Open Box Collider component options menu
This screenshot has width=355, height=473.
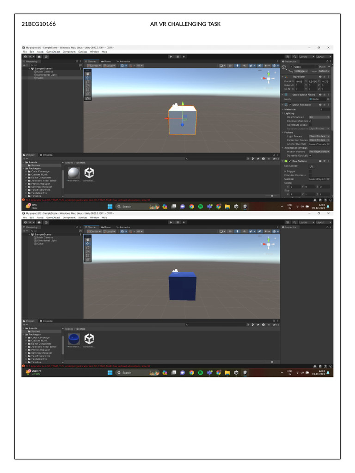329,161
